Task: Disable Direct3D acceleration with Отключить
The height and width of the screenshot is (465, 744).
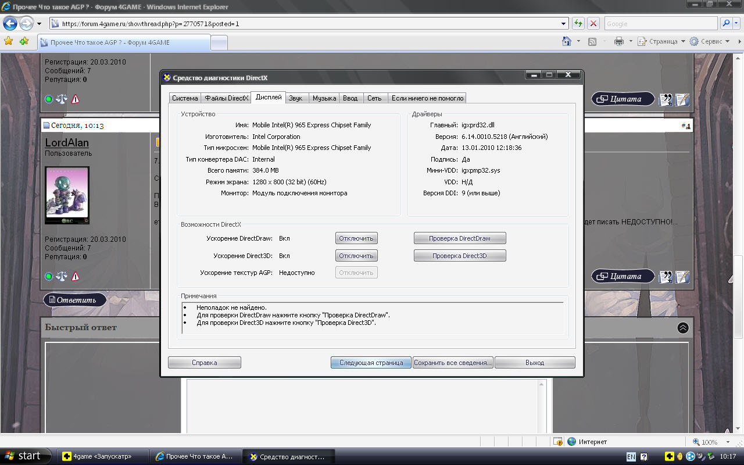Action: pyautogui.click(x=356, y=256)
